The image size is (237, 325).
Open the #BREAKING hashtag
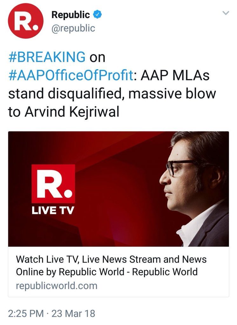click(x=47, y=56)
